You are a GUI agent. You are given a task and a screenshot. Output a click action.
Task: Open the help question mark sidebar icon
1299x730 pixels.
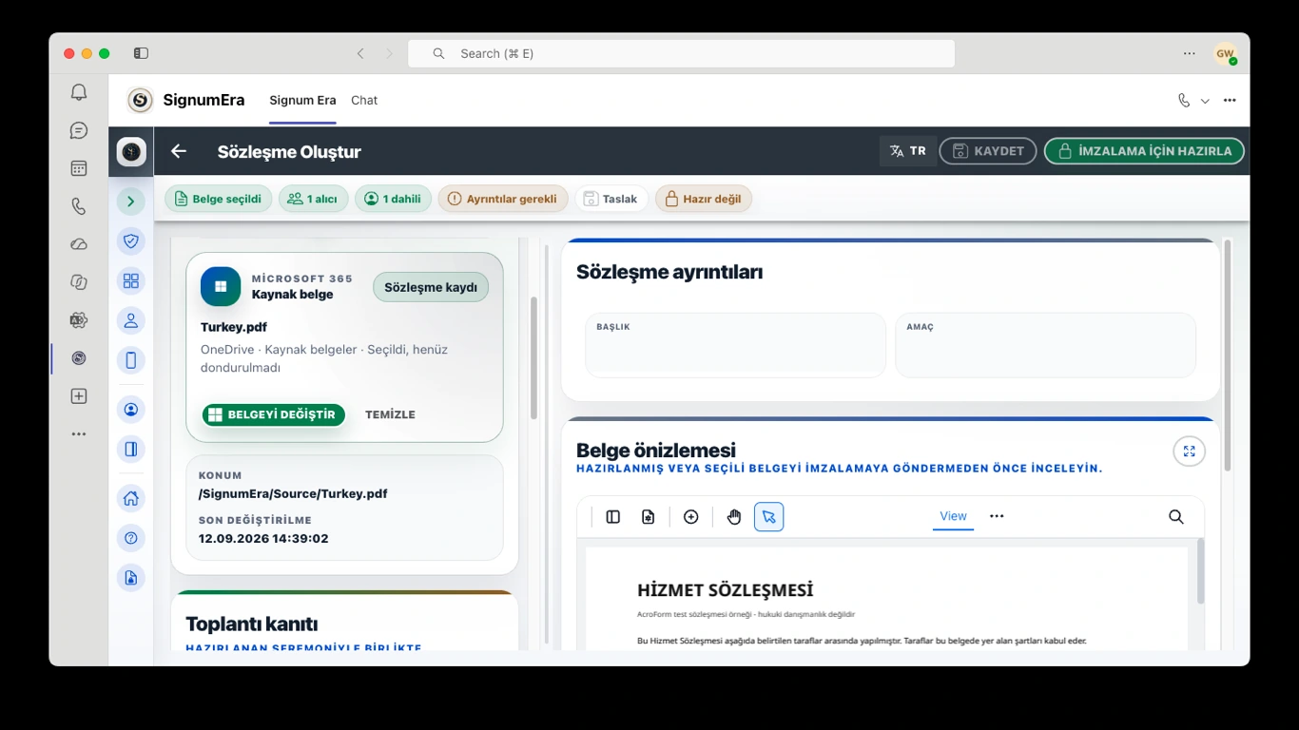131,538
